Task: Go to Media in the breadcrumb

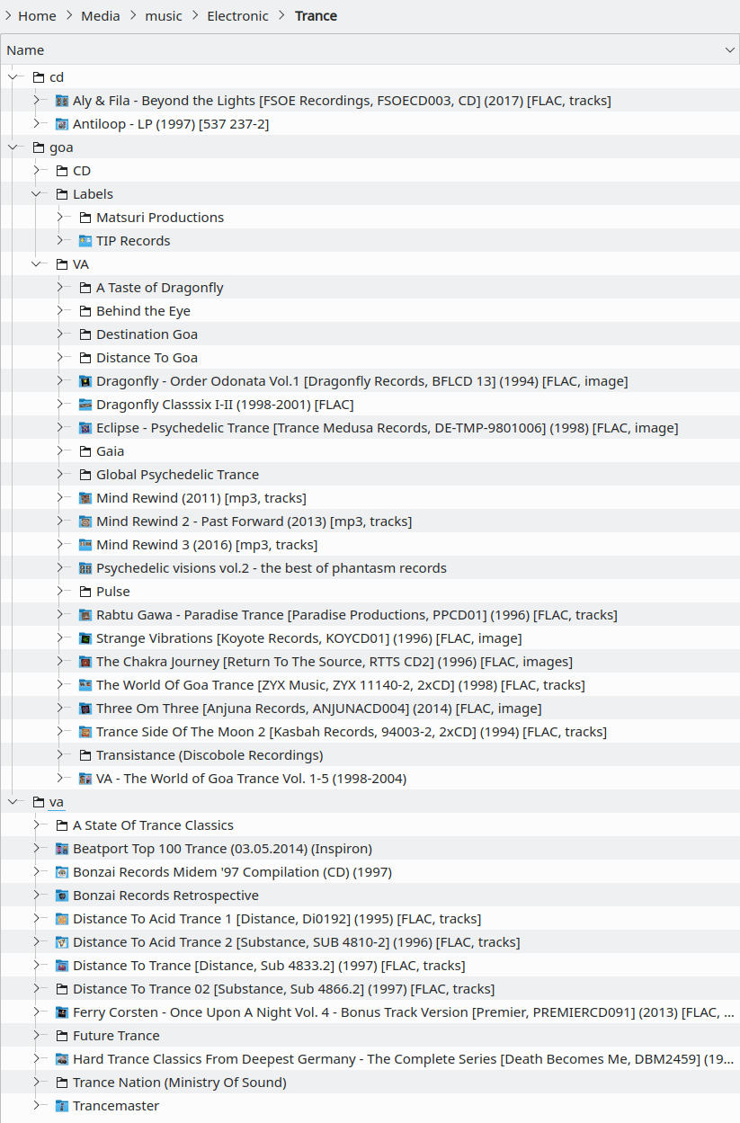Action: (101, 16)
